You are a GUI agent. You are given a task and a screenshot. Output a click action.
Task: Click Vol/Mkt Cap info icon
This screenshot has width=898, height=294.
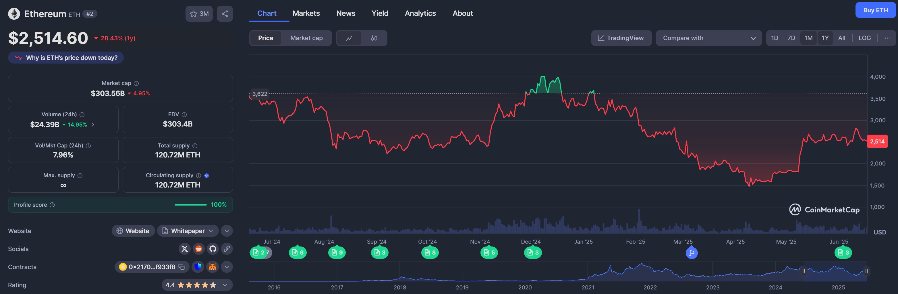(88, 146)
